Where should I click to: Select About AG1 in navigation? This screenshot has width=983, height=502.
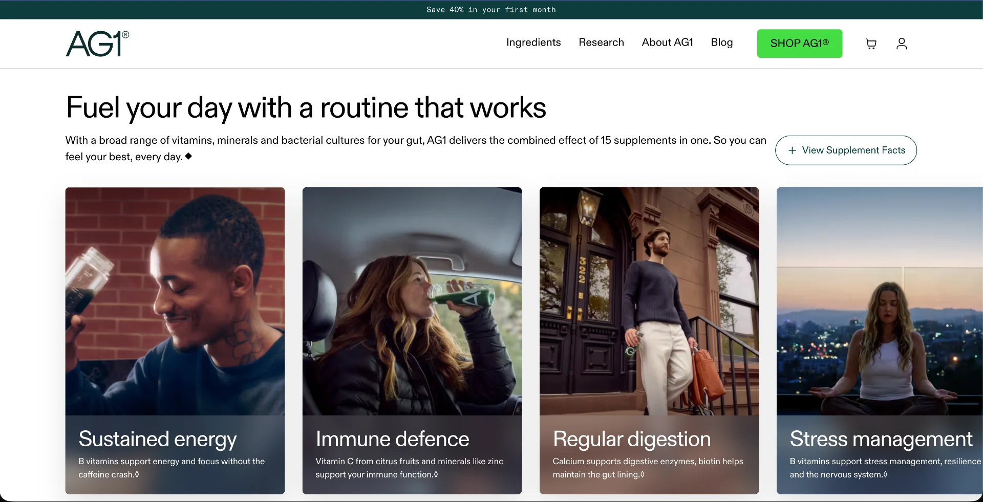coord(667,42)
